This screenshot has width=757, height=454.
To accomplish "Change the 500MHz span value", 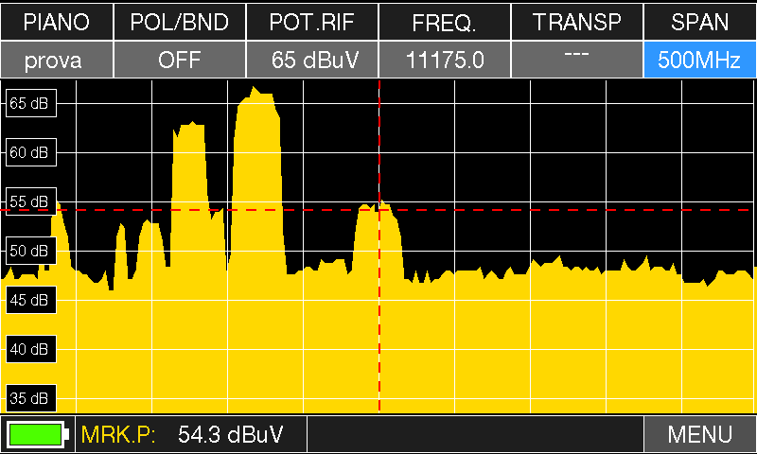I will pos(700,60).
